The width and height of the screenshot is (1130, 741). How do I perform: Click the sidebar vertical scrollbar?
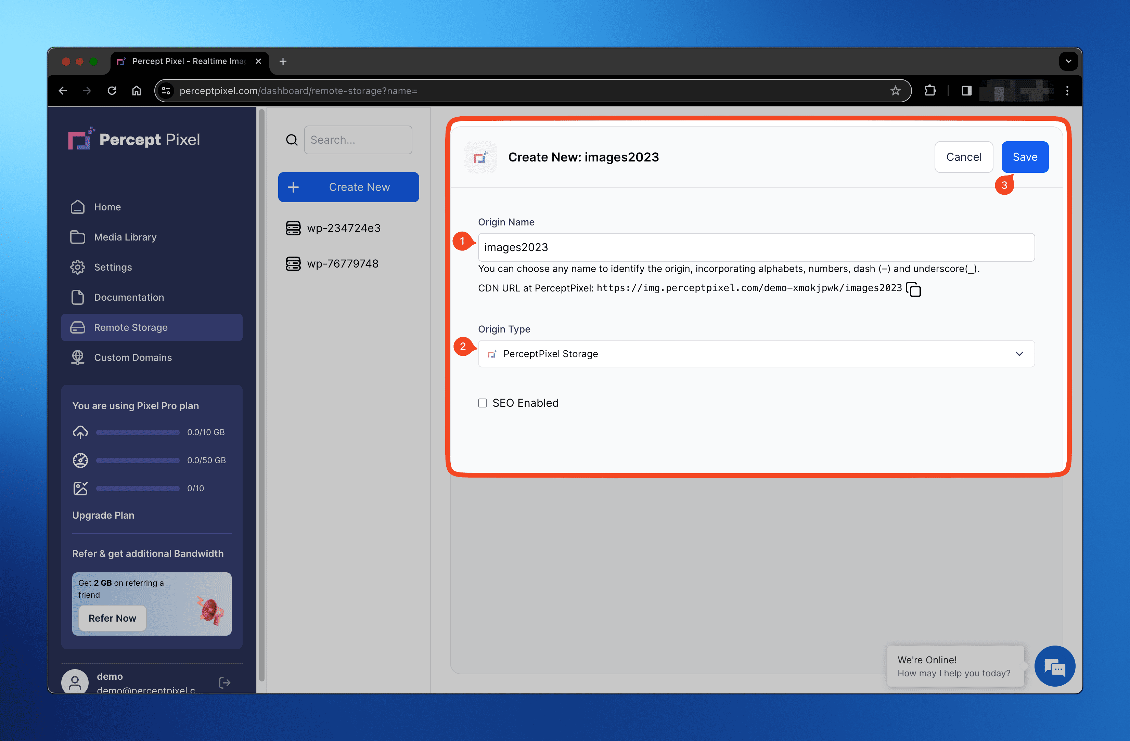(x=261, y=394)
